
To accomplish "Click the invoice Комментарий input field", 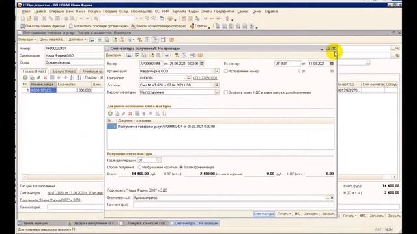I will pos(233,205).
